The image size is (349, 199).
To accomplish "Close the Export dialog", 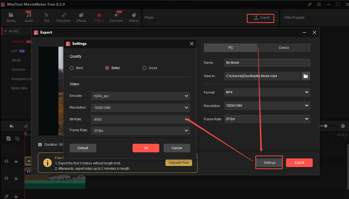I will coord(314,33).
